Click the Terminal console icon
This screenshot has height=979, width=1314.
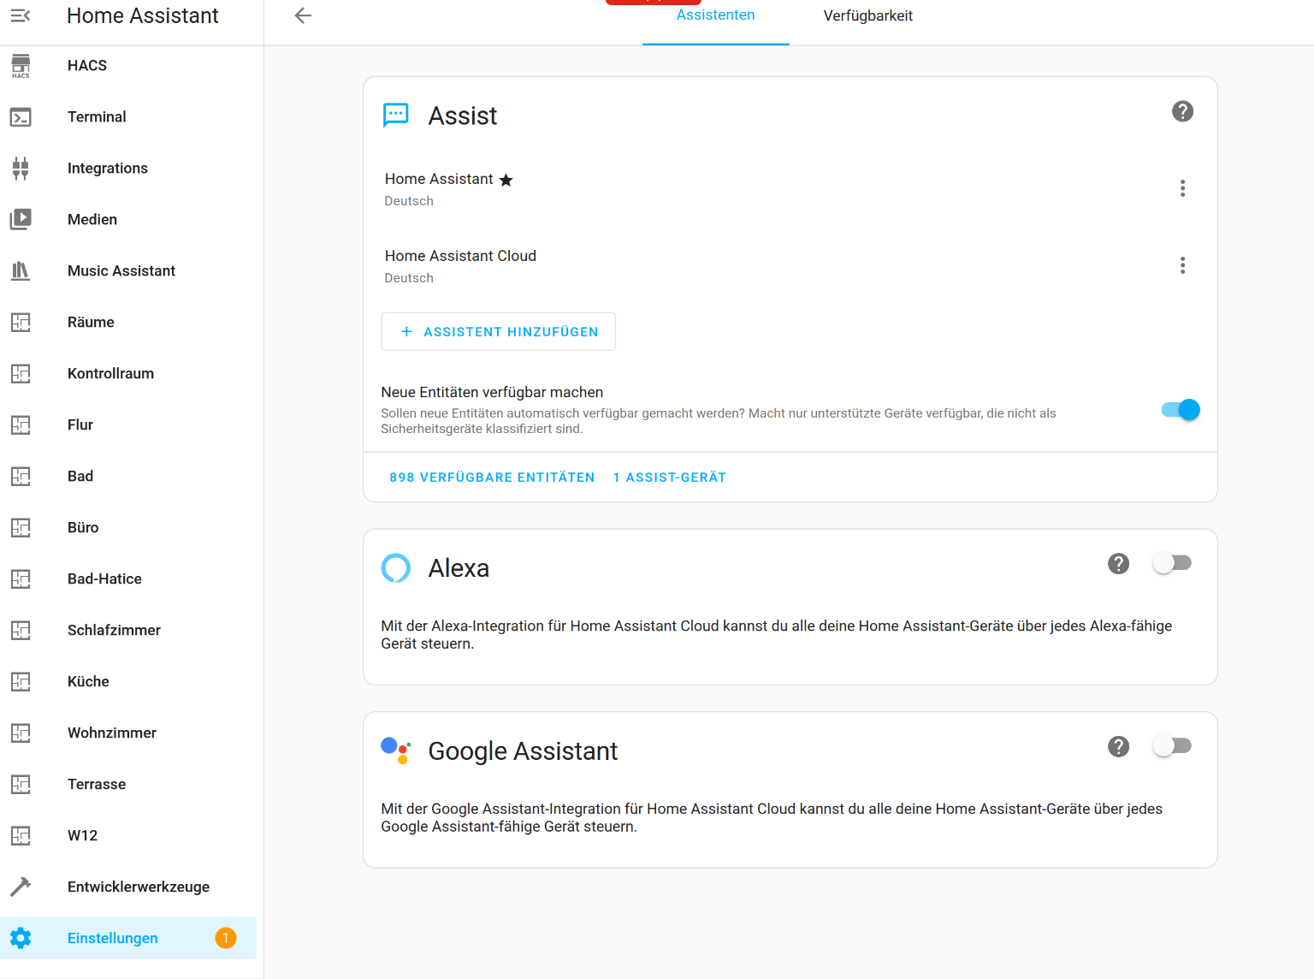coord(21,117)
